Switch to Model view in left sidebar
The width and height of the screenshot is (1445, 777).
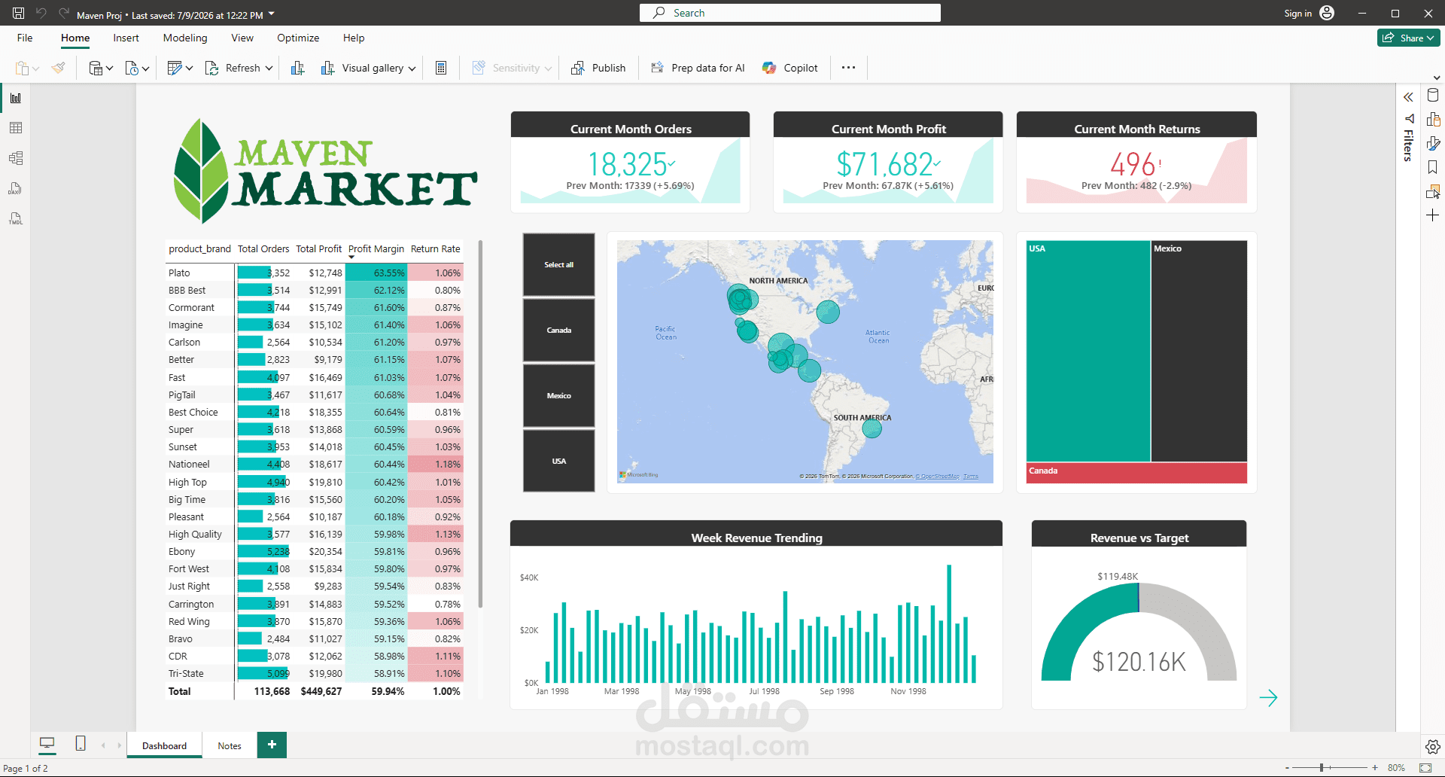click(x=16, y=158)
